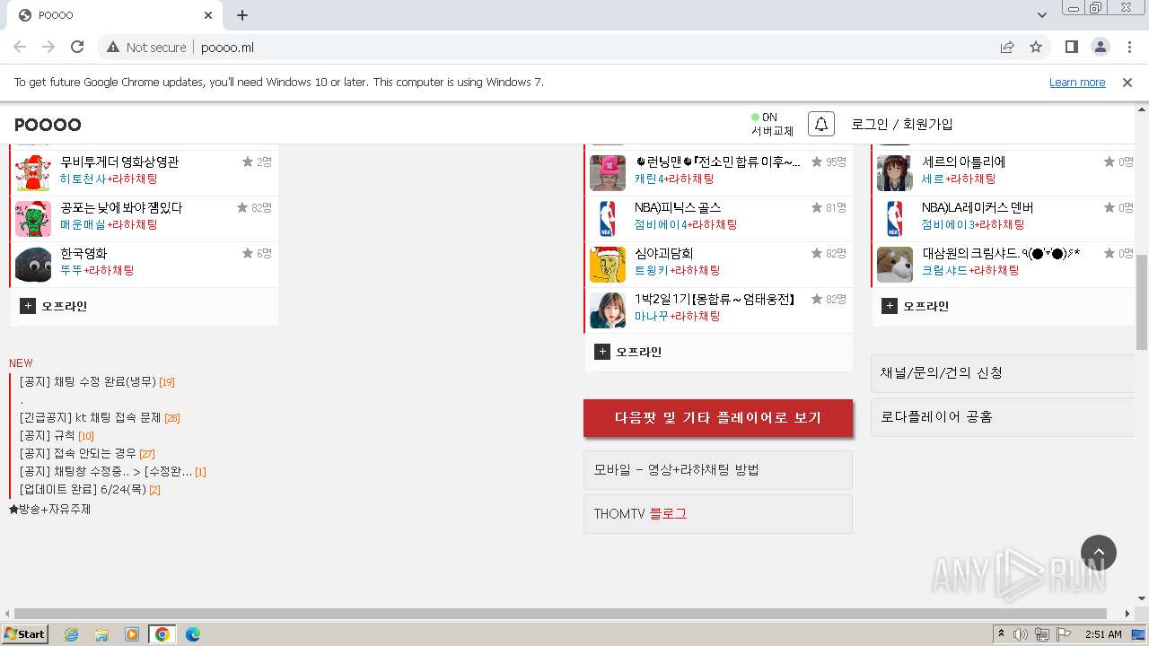Open 무비투게더 영화상영관 channel thumbnail
The height and width of the screenshot is (646, 1149).
(33, 173)
